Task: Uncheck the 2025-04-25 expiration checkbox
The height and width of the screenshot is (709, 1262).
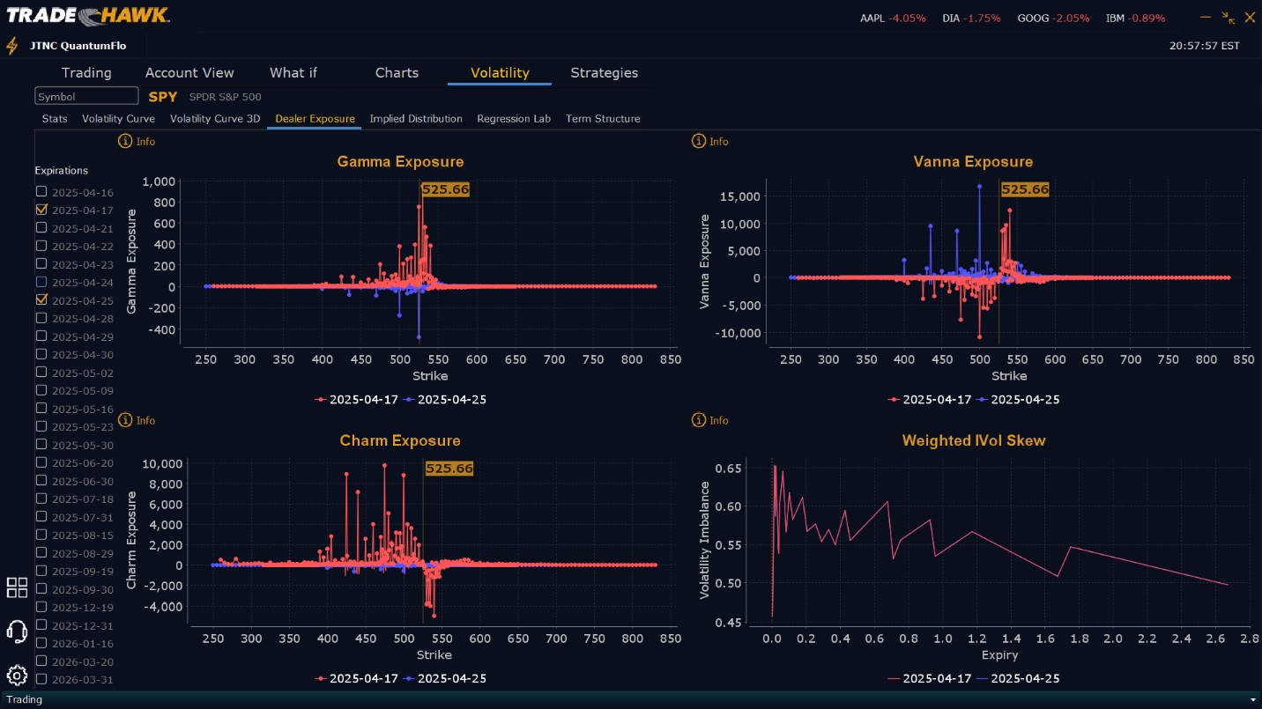Action: pos(41,299)
